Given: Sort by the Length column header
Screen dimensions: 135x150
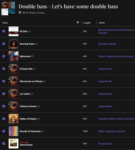Looking at the screenshot, I should 87,23.
